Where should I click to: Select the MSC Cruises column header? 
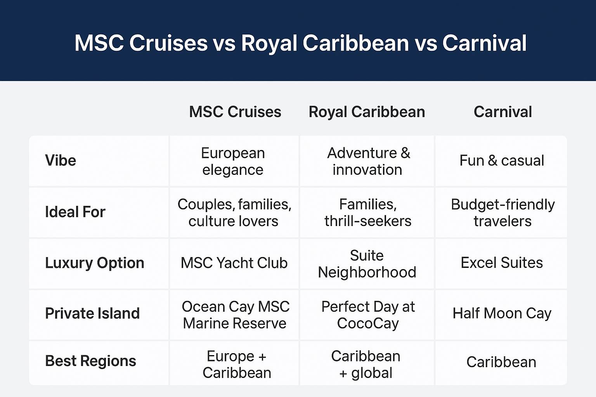tap(235, 112)
